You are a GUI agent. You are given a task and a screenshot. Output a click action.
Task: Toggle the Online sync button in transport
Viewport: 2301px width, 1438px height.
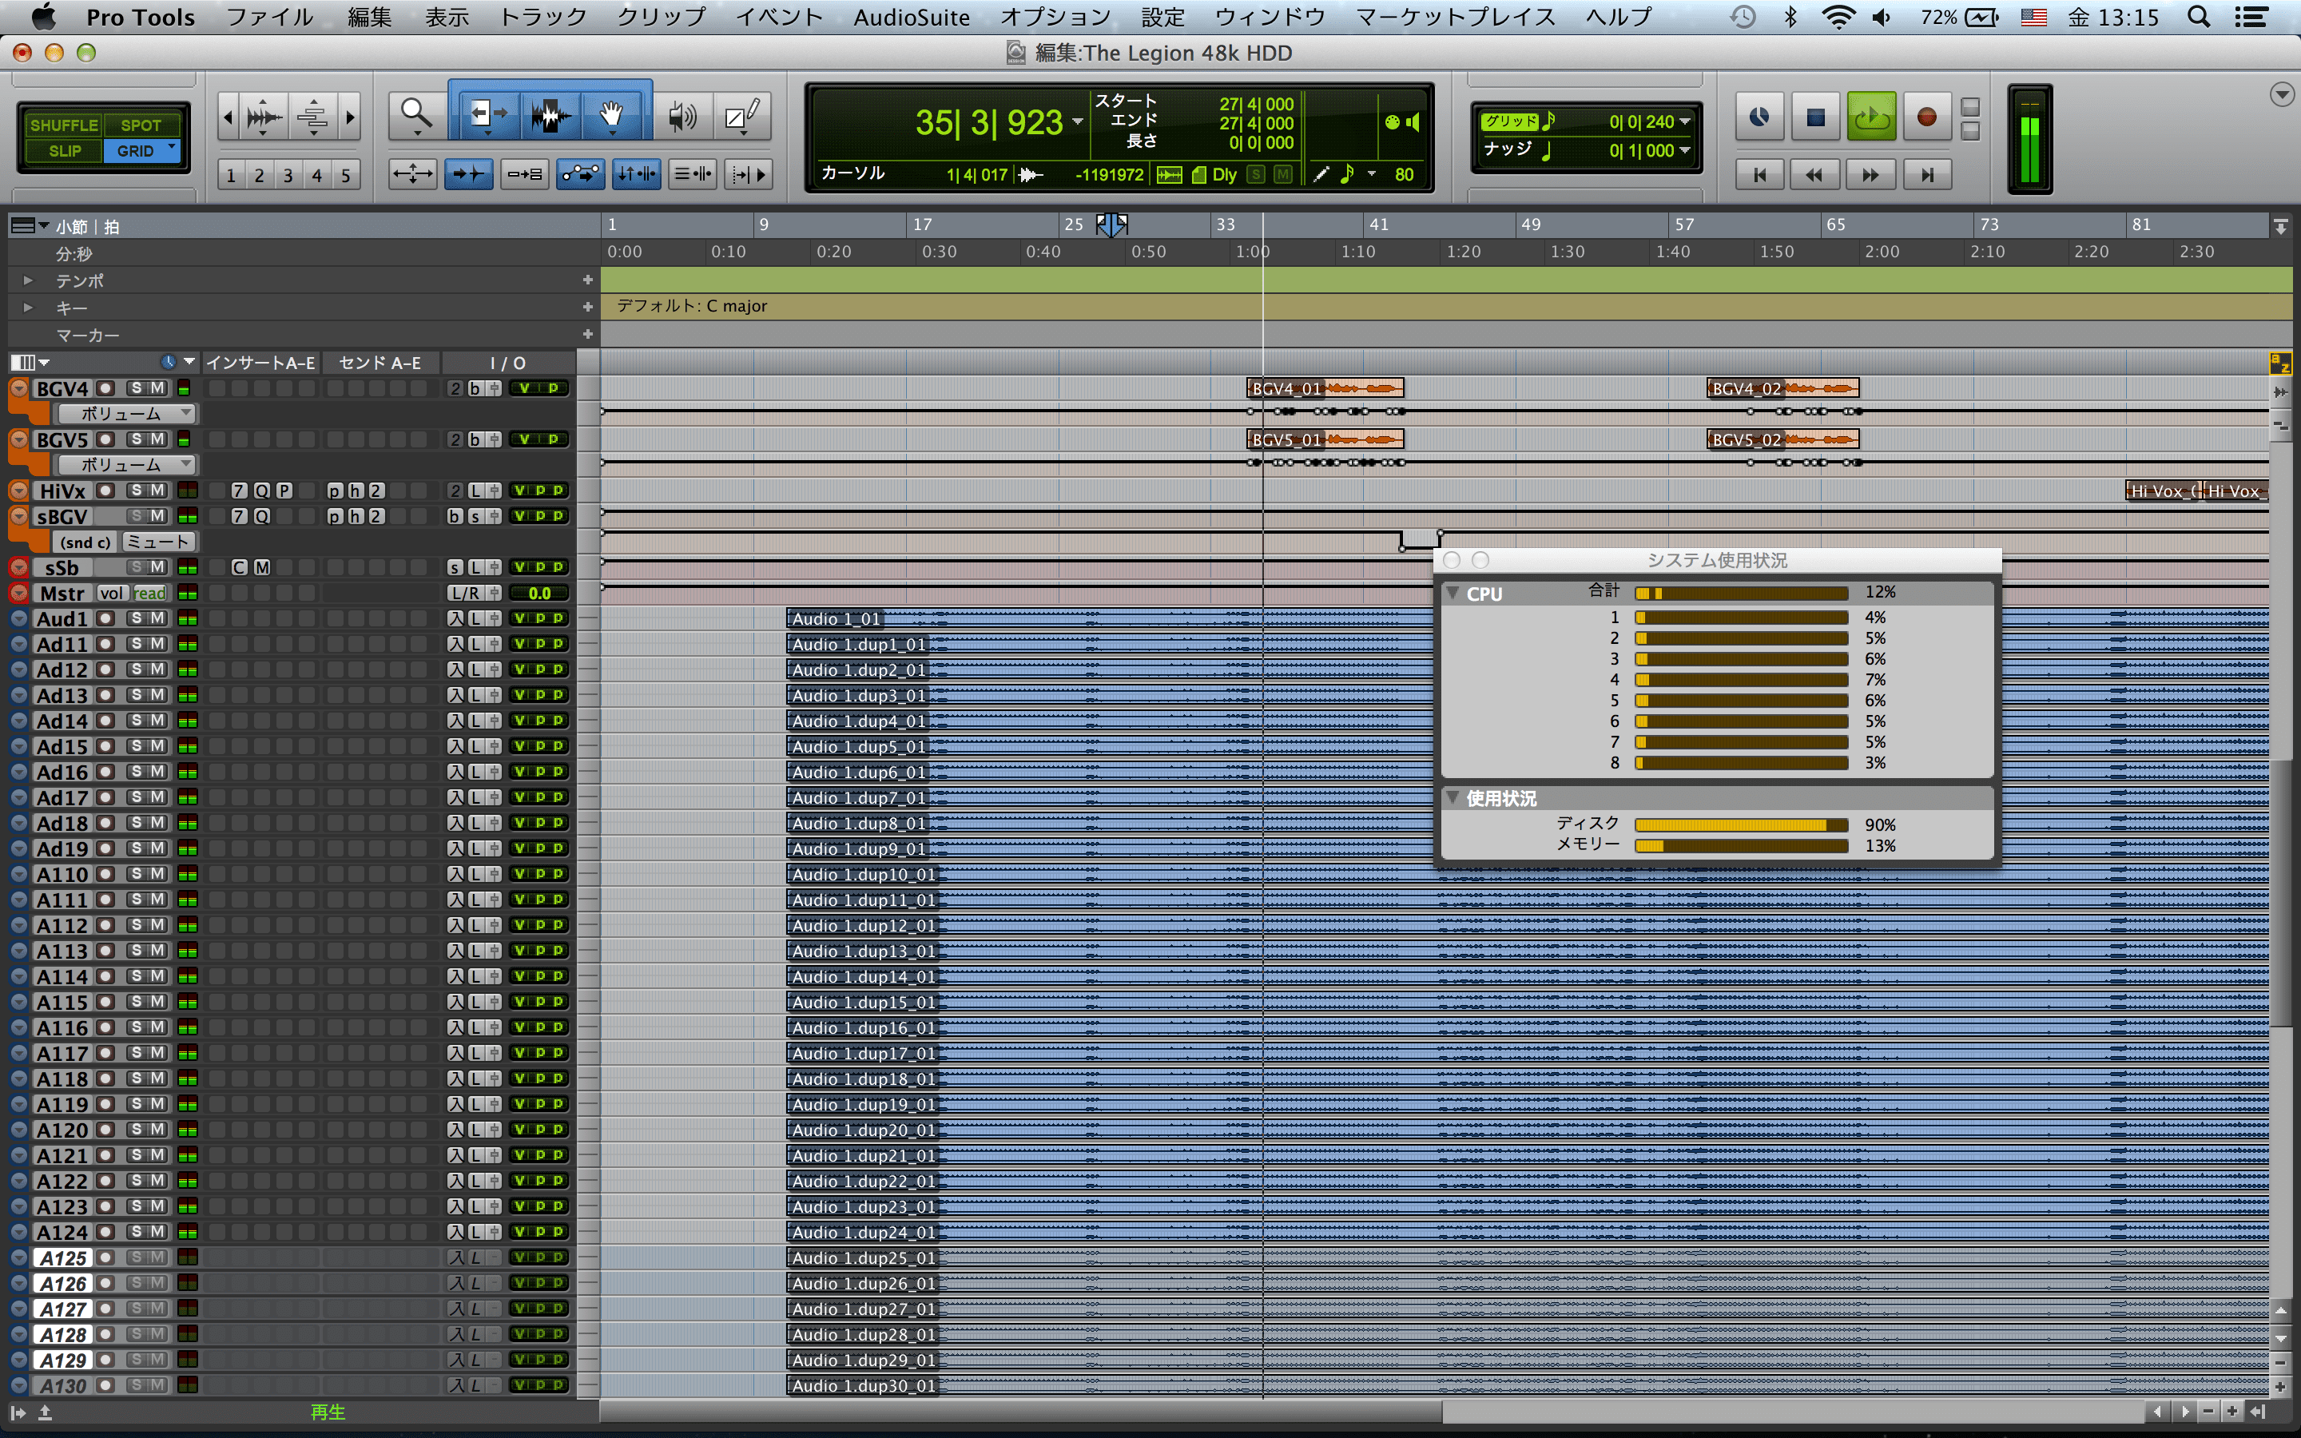click(x=1760, y=117)
